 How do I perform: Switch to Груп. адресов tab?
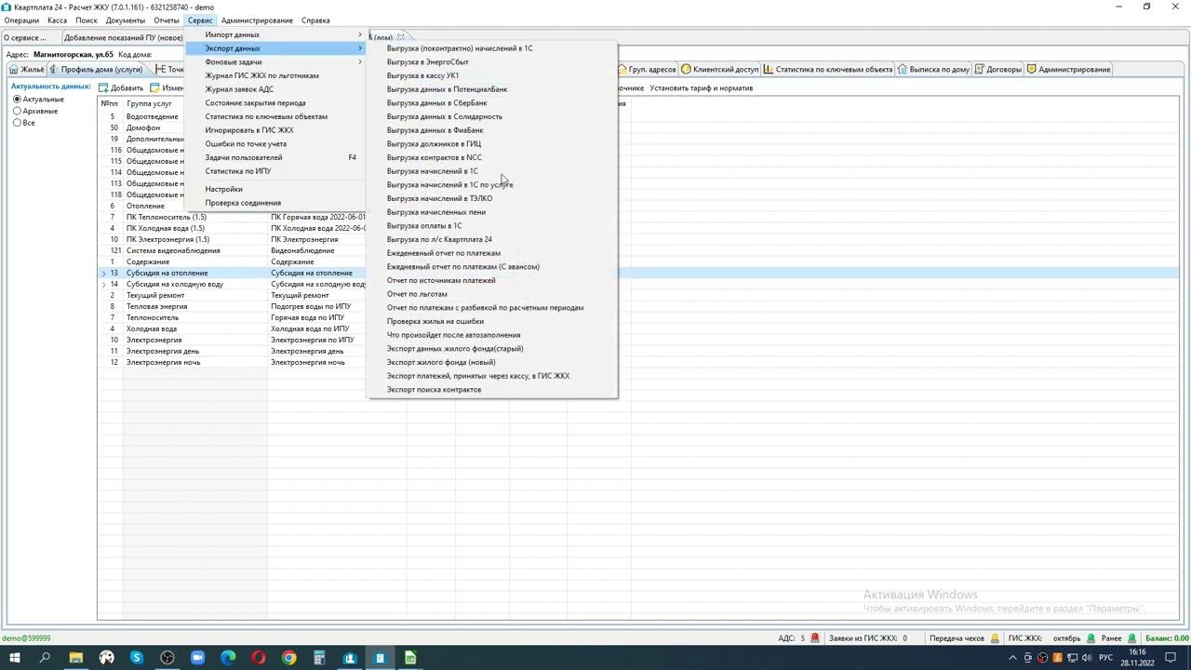tap(647, 70)
